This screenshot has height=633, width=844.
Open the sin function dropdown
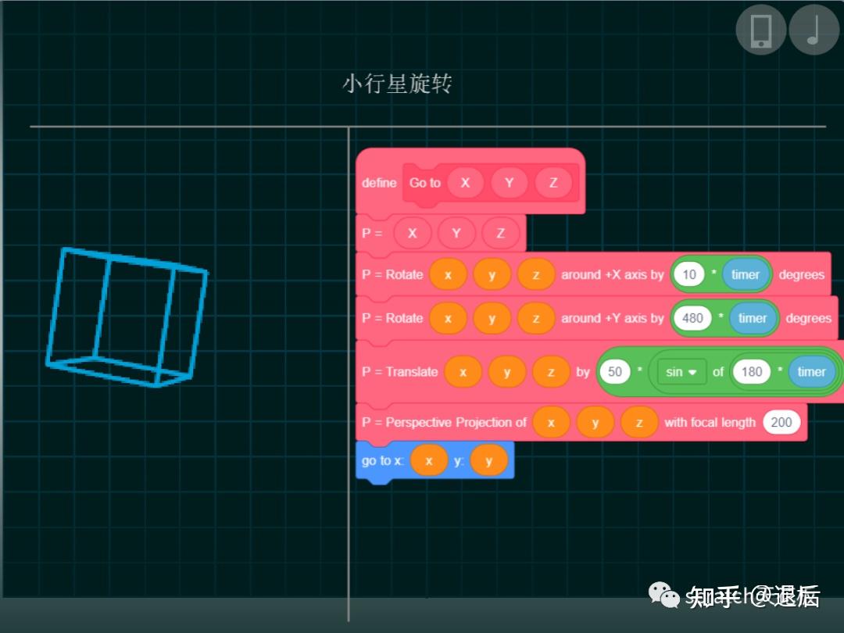(x=681, y=372)
